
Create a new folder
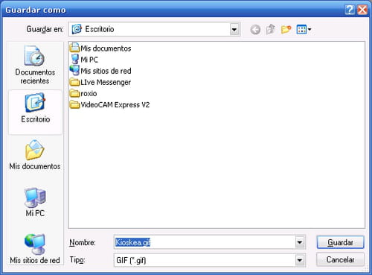tap(286, 30)
